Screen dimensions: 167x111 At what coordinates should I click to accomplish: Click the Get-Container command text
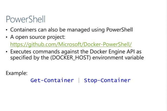(x=52, y=80)
